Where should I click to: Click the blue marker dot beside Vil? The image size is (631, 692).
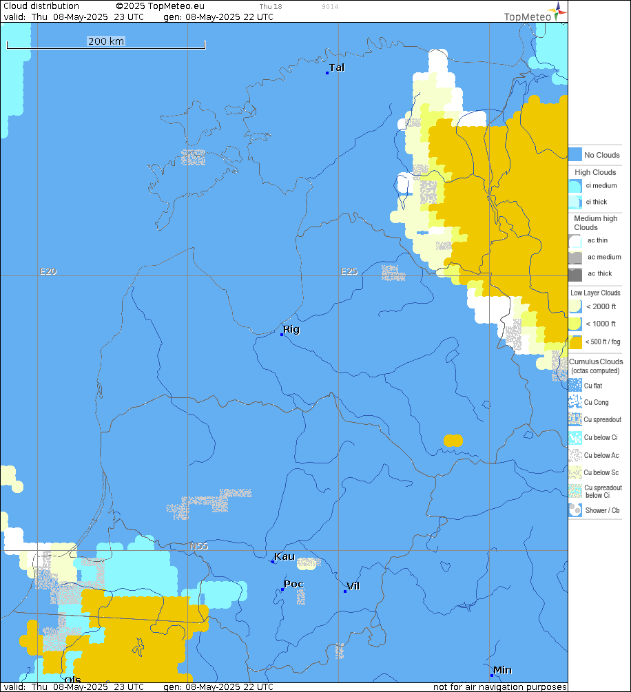[345, 591]
